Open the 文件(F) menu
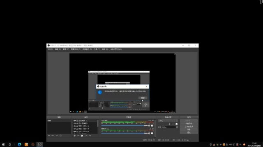Screen dimensions: 263x147 coord(50,49)
